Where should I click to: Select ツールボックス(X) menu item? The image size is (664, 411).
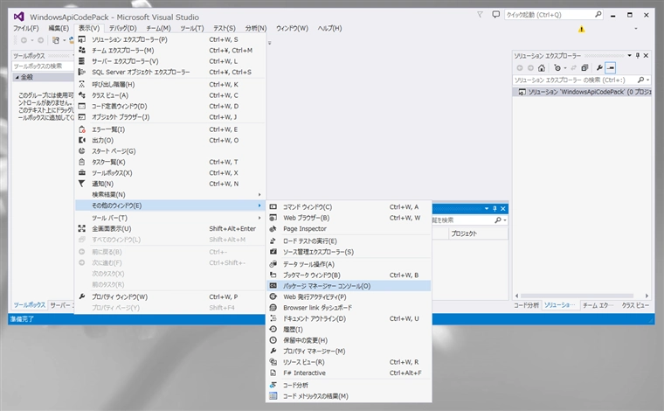point(170,173)
